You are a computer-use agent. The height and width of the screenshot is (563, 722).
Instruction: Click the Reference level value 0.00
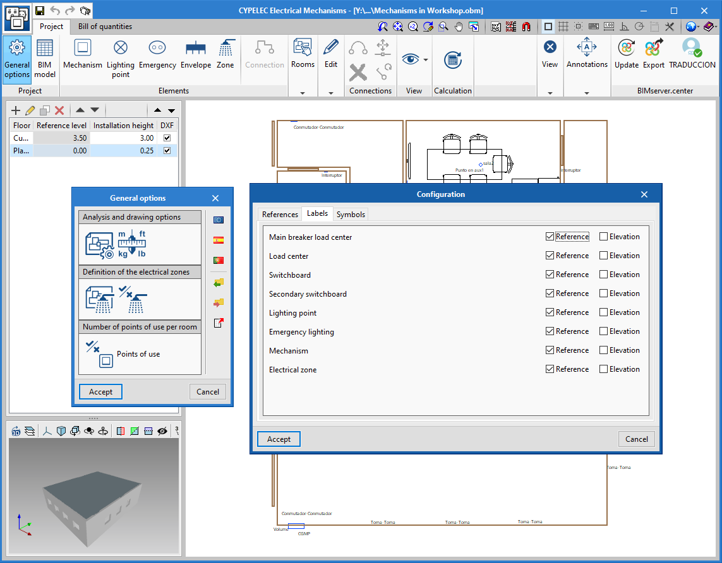62,150
